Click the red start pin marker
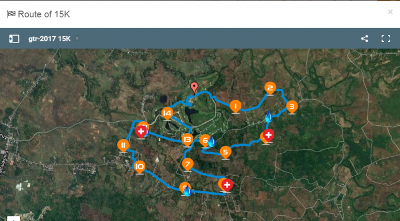The height and width of the screenshot is (221, 400). coord(194,87)
